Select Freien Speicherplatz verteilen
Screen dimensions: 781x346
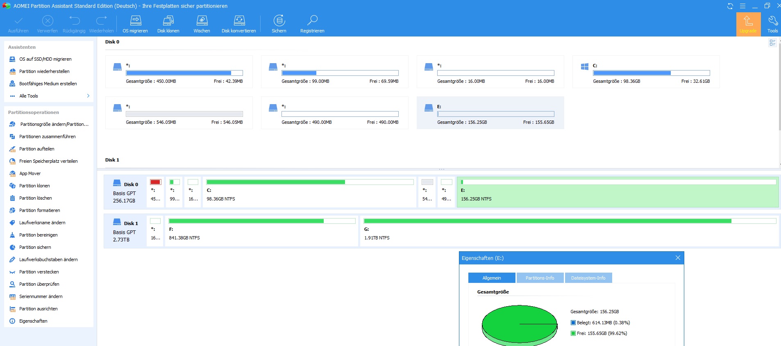click(x=49, y=161)
